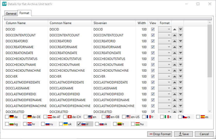The width and height of the screenshot is (216, 139).
Task: Click the Column Name header
Action: click(x=26, y=23)
